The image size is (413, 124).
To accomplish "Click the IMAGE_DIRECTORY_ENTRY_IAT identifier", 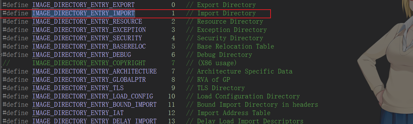I will (78, 113).
